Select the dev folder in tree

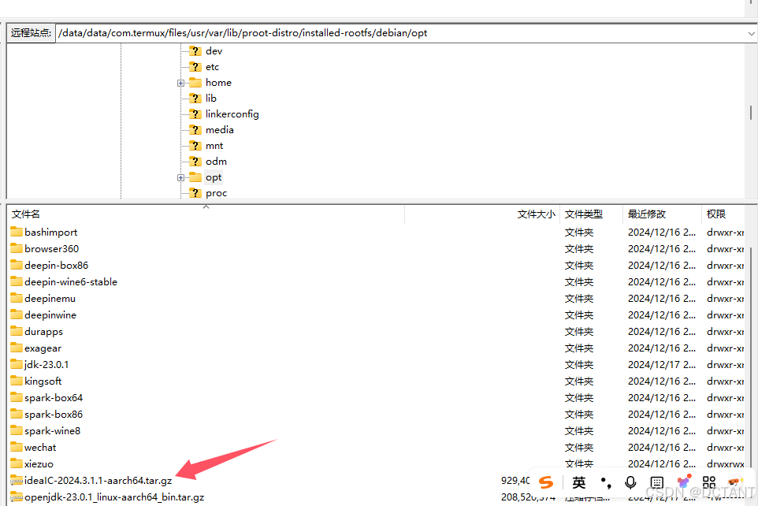(x=214, y=51)
